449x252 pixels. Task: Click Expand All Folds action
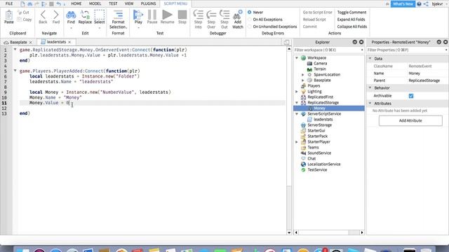point(351,20)
